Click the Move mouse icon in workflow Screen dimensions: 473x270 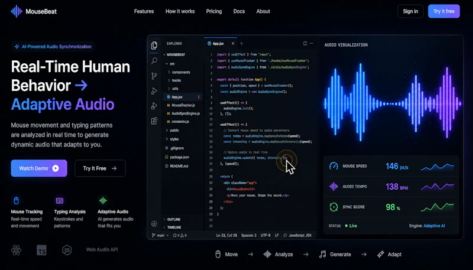tap(218, 254)
